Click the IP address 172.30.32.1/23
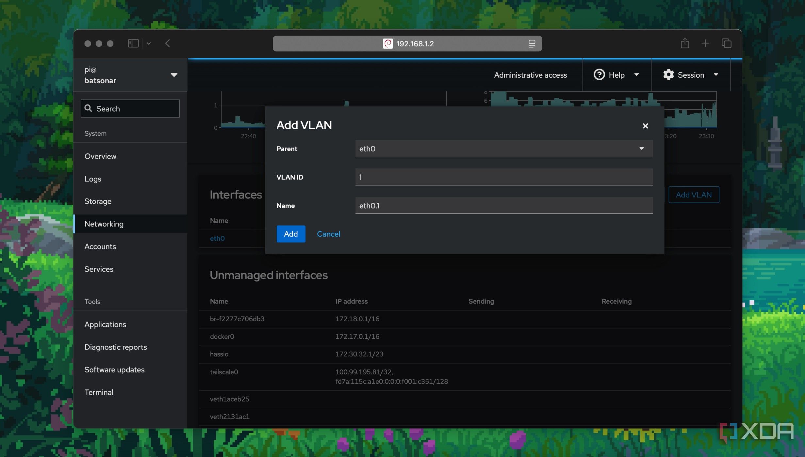 [x=359, y=354]
